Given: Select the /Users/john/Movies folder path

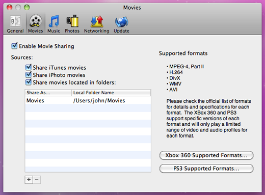Looking at the screenshot, I should click(99, 100).
